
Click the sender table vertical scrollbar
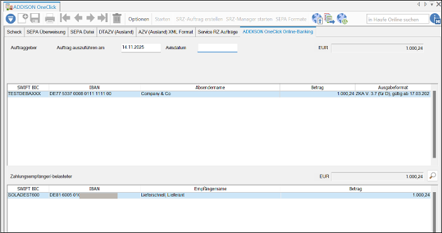coord(434,124)
